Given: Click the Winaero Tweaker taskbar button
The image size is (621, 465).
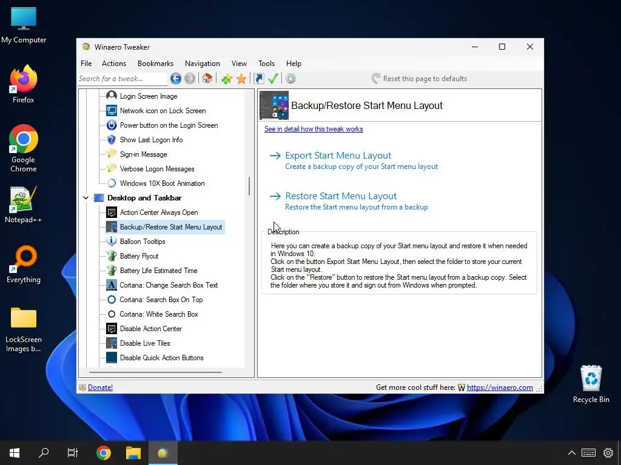Looking at the screenshot, I should (x=163, y=453).
